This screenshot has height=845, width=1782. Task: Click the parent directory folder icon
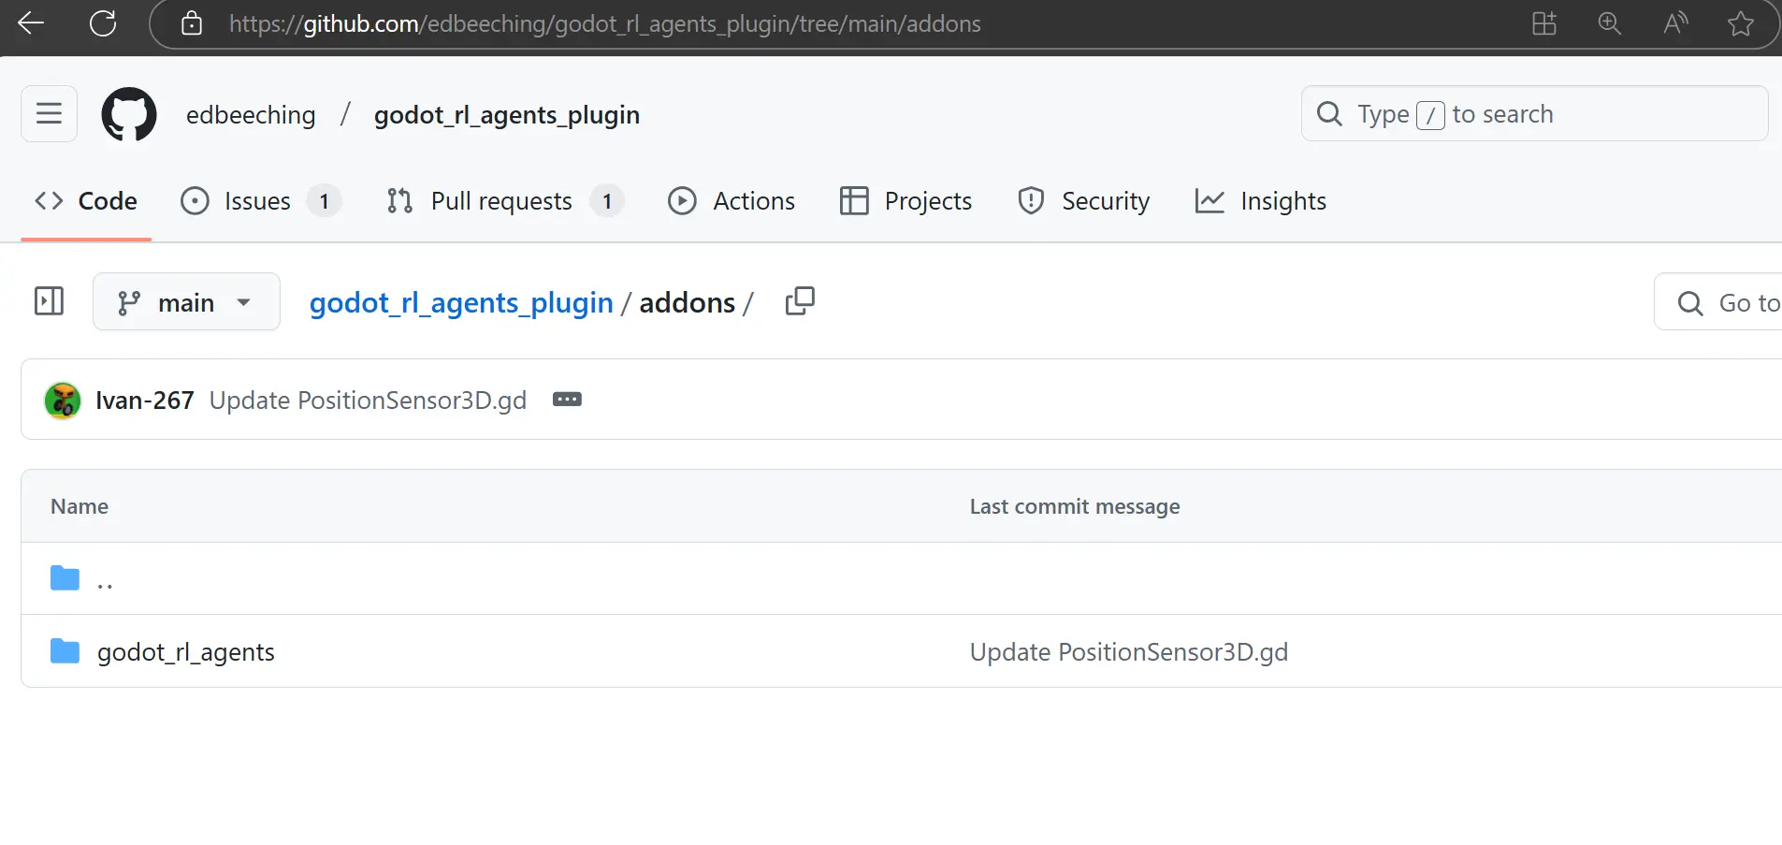coord(65,578)
